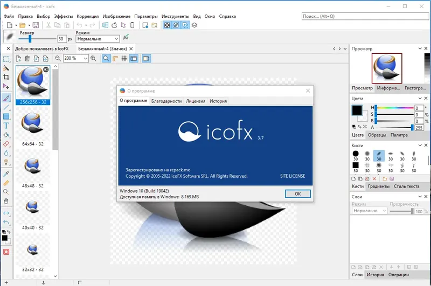Select the Zoom tool in the toolbox
The image size is (431, 286).
(x=6, y=192)
